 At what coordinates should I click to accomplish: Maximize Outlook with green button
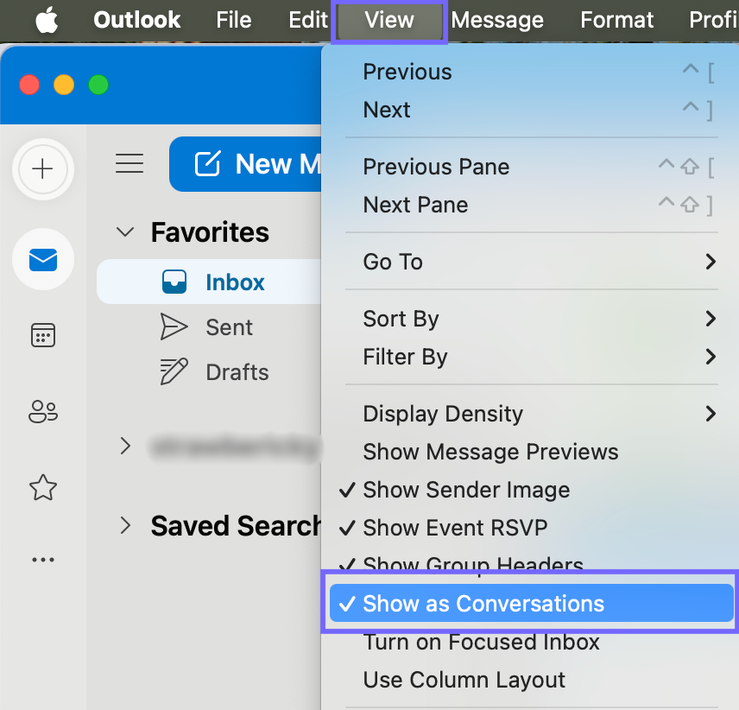[98, 85]
